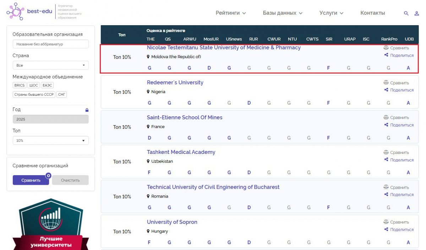The image size is (426, 250).
Task: Click share icon for Saint-Etienne School Of Mines
Action: click(386, 125)
